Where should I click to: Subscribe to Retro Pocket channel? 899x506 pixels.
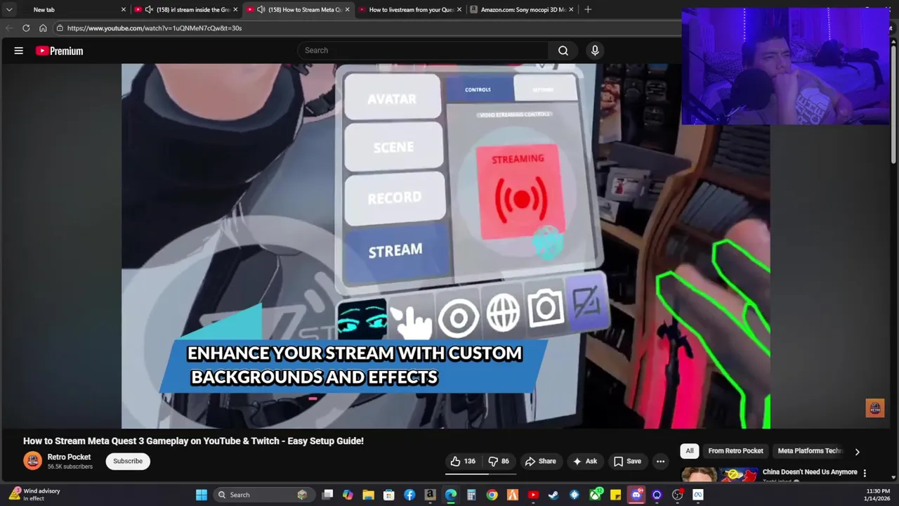pyautogui.click(x=128, y=461)
